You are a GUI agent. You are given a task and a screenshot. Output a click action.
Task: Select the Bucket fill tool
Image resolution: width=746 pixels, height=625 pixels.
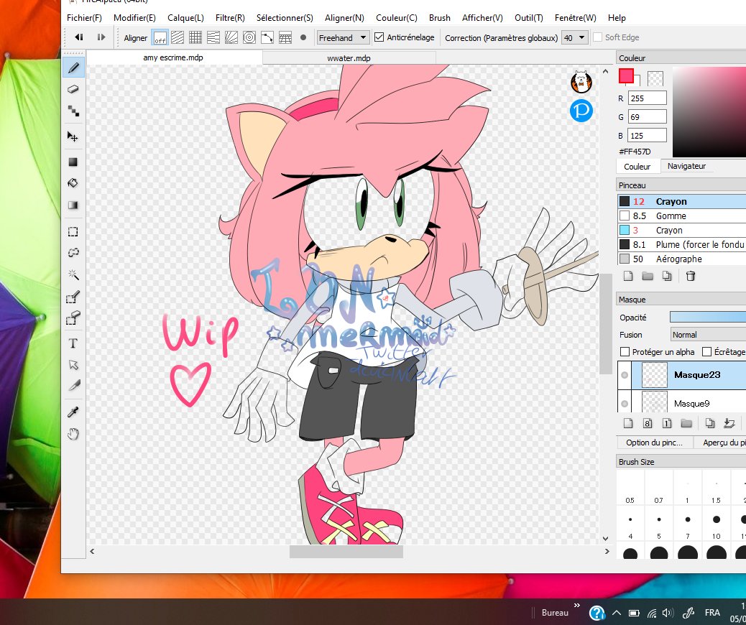[x=73, y=183]
